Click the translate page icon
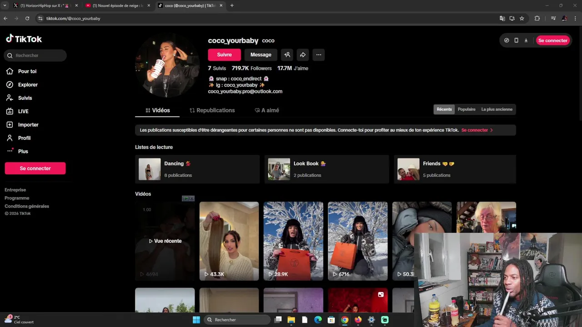This screenshot has width=582, height=327. 502,18
